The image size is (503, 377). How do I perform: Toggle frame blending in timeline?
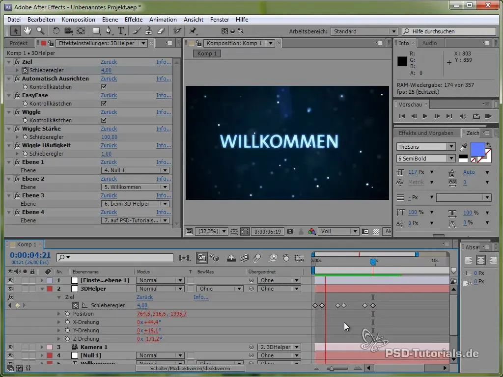[244, 258]
